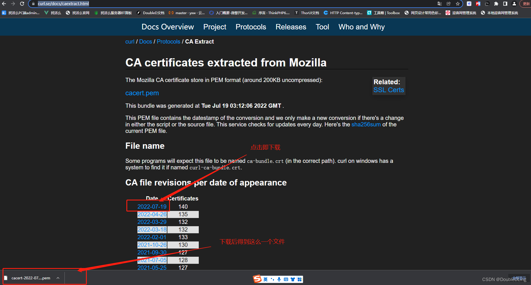
Task: Open the Releases menu
Action: click(291, 27)
